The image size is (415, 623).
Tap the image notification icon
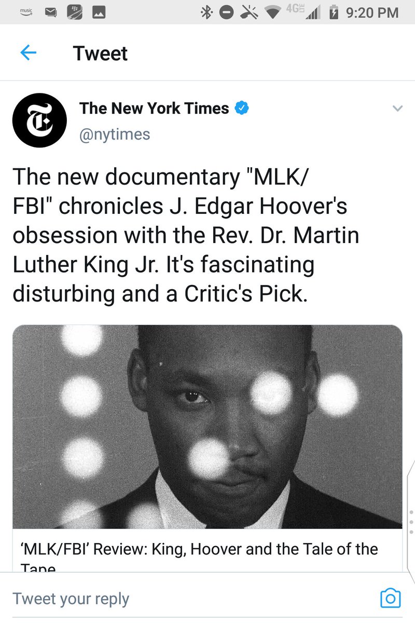click(100, 13)
